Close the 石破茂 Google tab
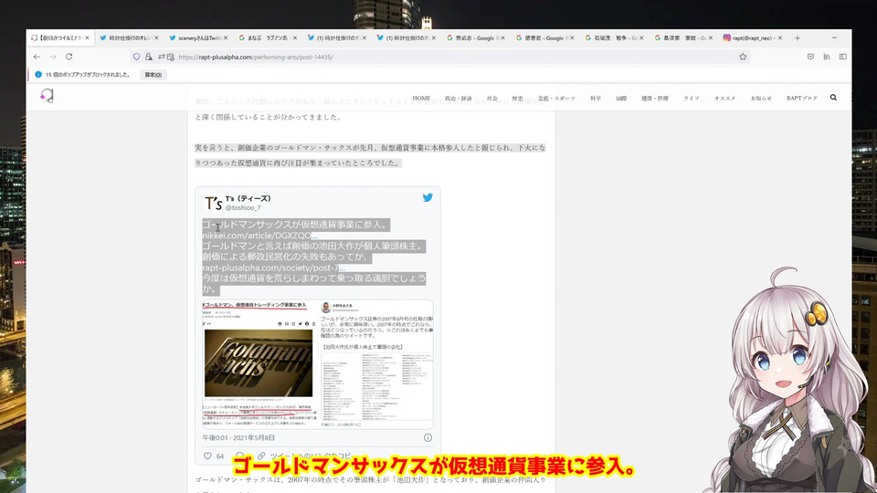 (641, 38)
